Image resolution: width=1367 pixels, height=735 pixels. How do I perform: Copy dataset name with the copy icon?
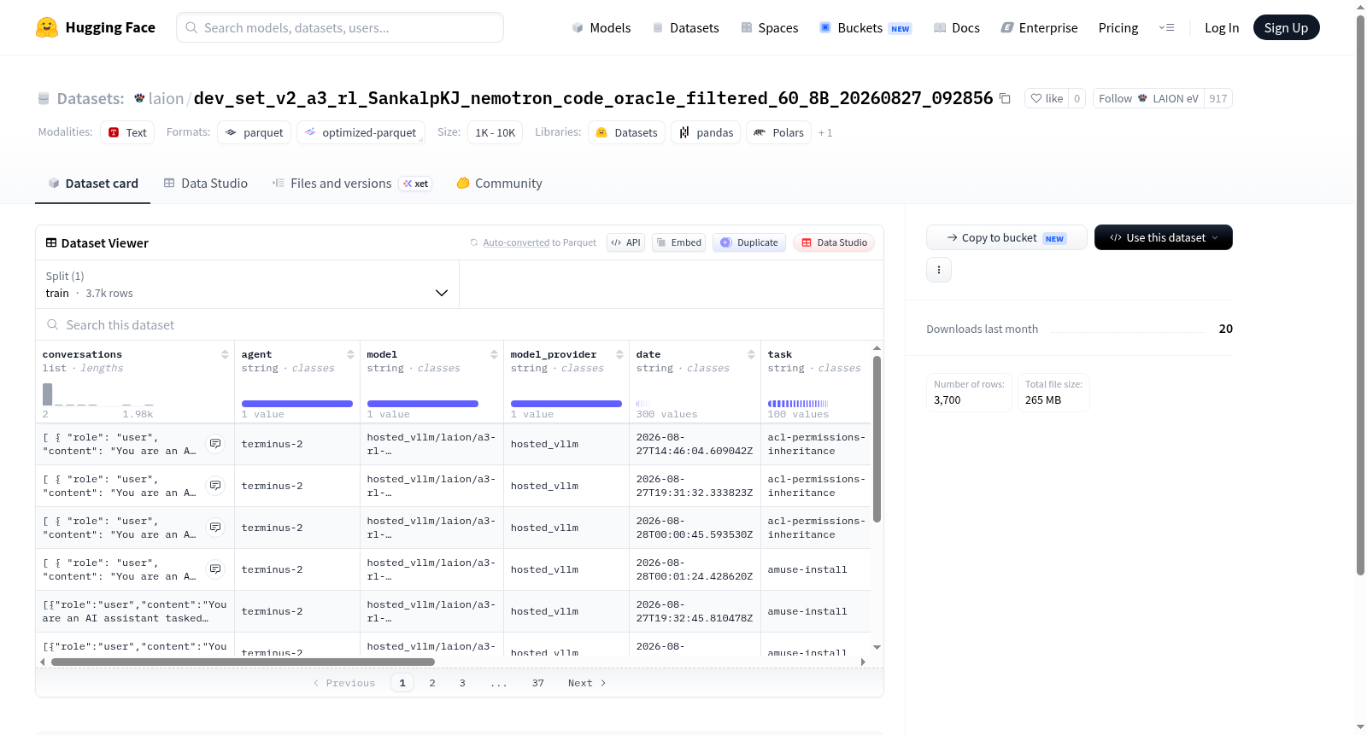pos(1006,98)
